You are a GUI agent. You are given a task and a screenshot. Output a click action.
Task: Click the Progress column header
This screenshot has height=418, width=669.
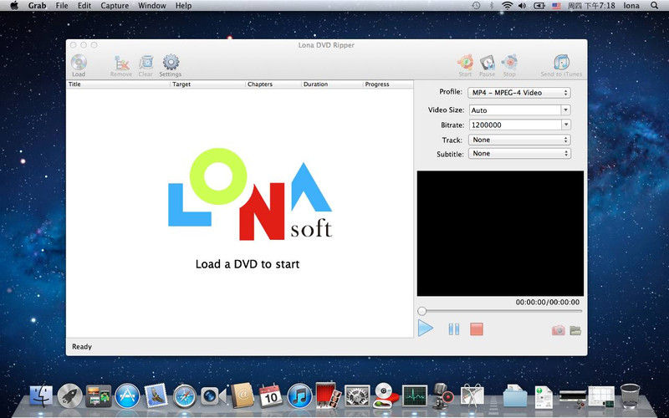(x=388, y=84)
